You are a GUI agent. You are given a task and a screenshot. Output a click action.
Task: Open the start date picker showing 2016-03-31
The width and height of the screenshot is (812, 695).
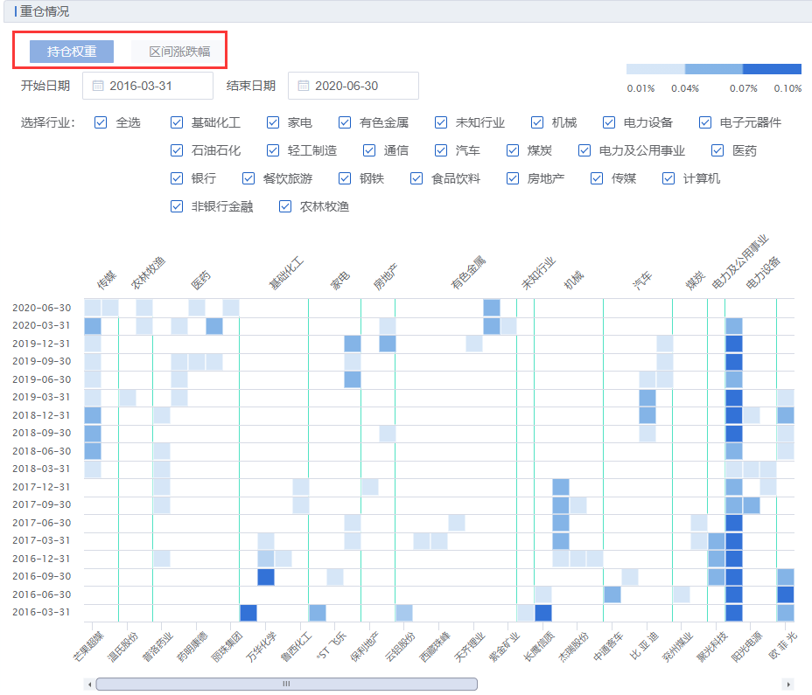coord(149,86)
